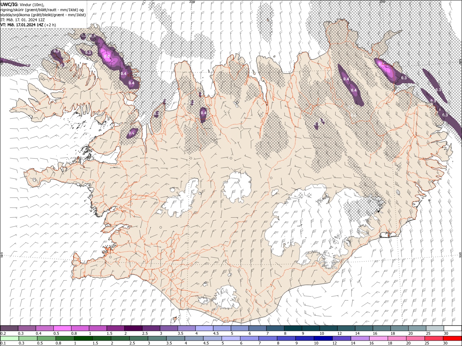Click the '64N' latitude label at right edge

pos(460,255)
